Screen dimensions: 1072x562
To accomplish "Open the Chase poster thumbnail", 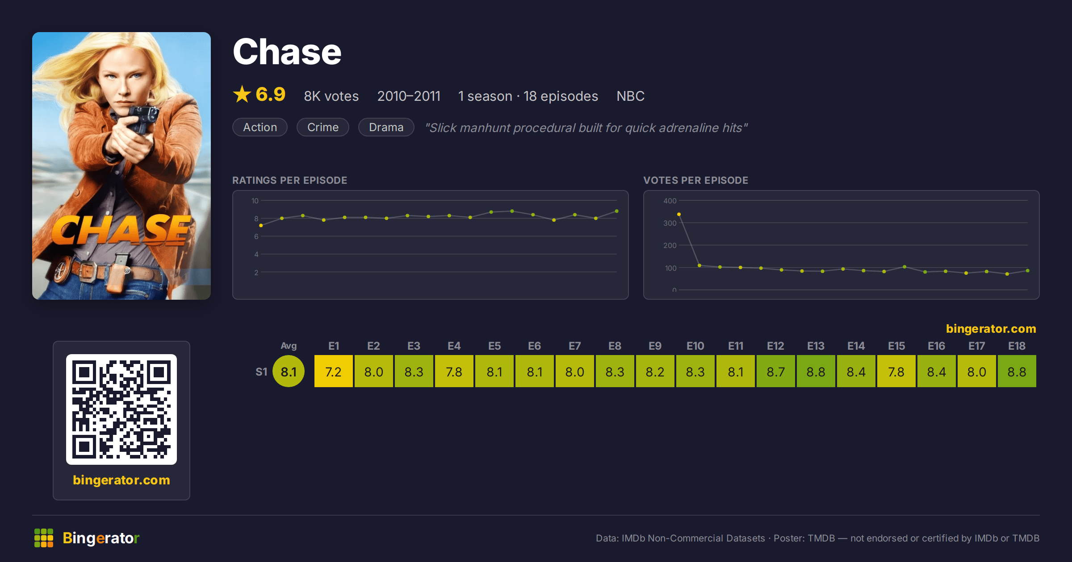I will (x=121, y=166).
